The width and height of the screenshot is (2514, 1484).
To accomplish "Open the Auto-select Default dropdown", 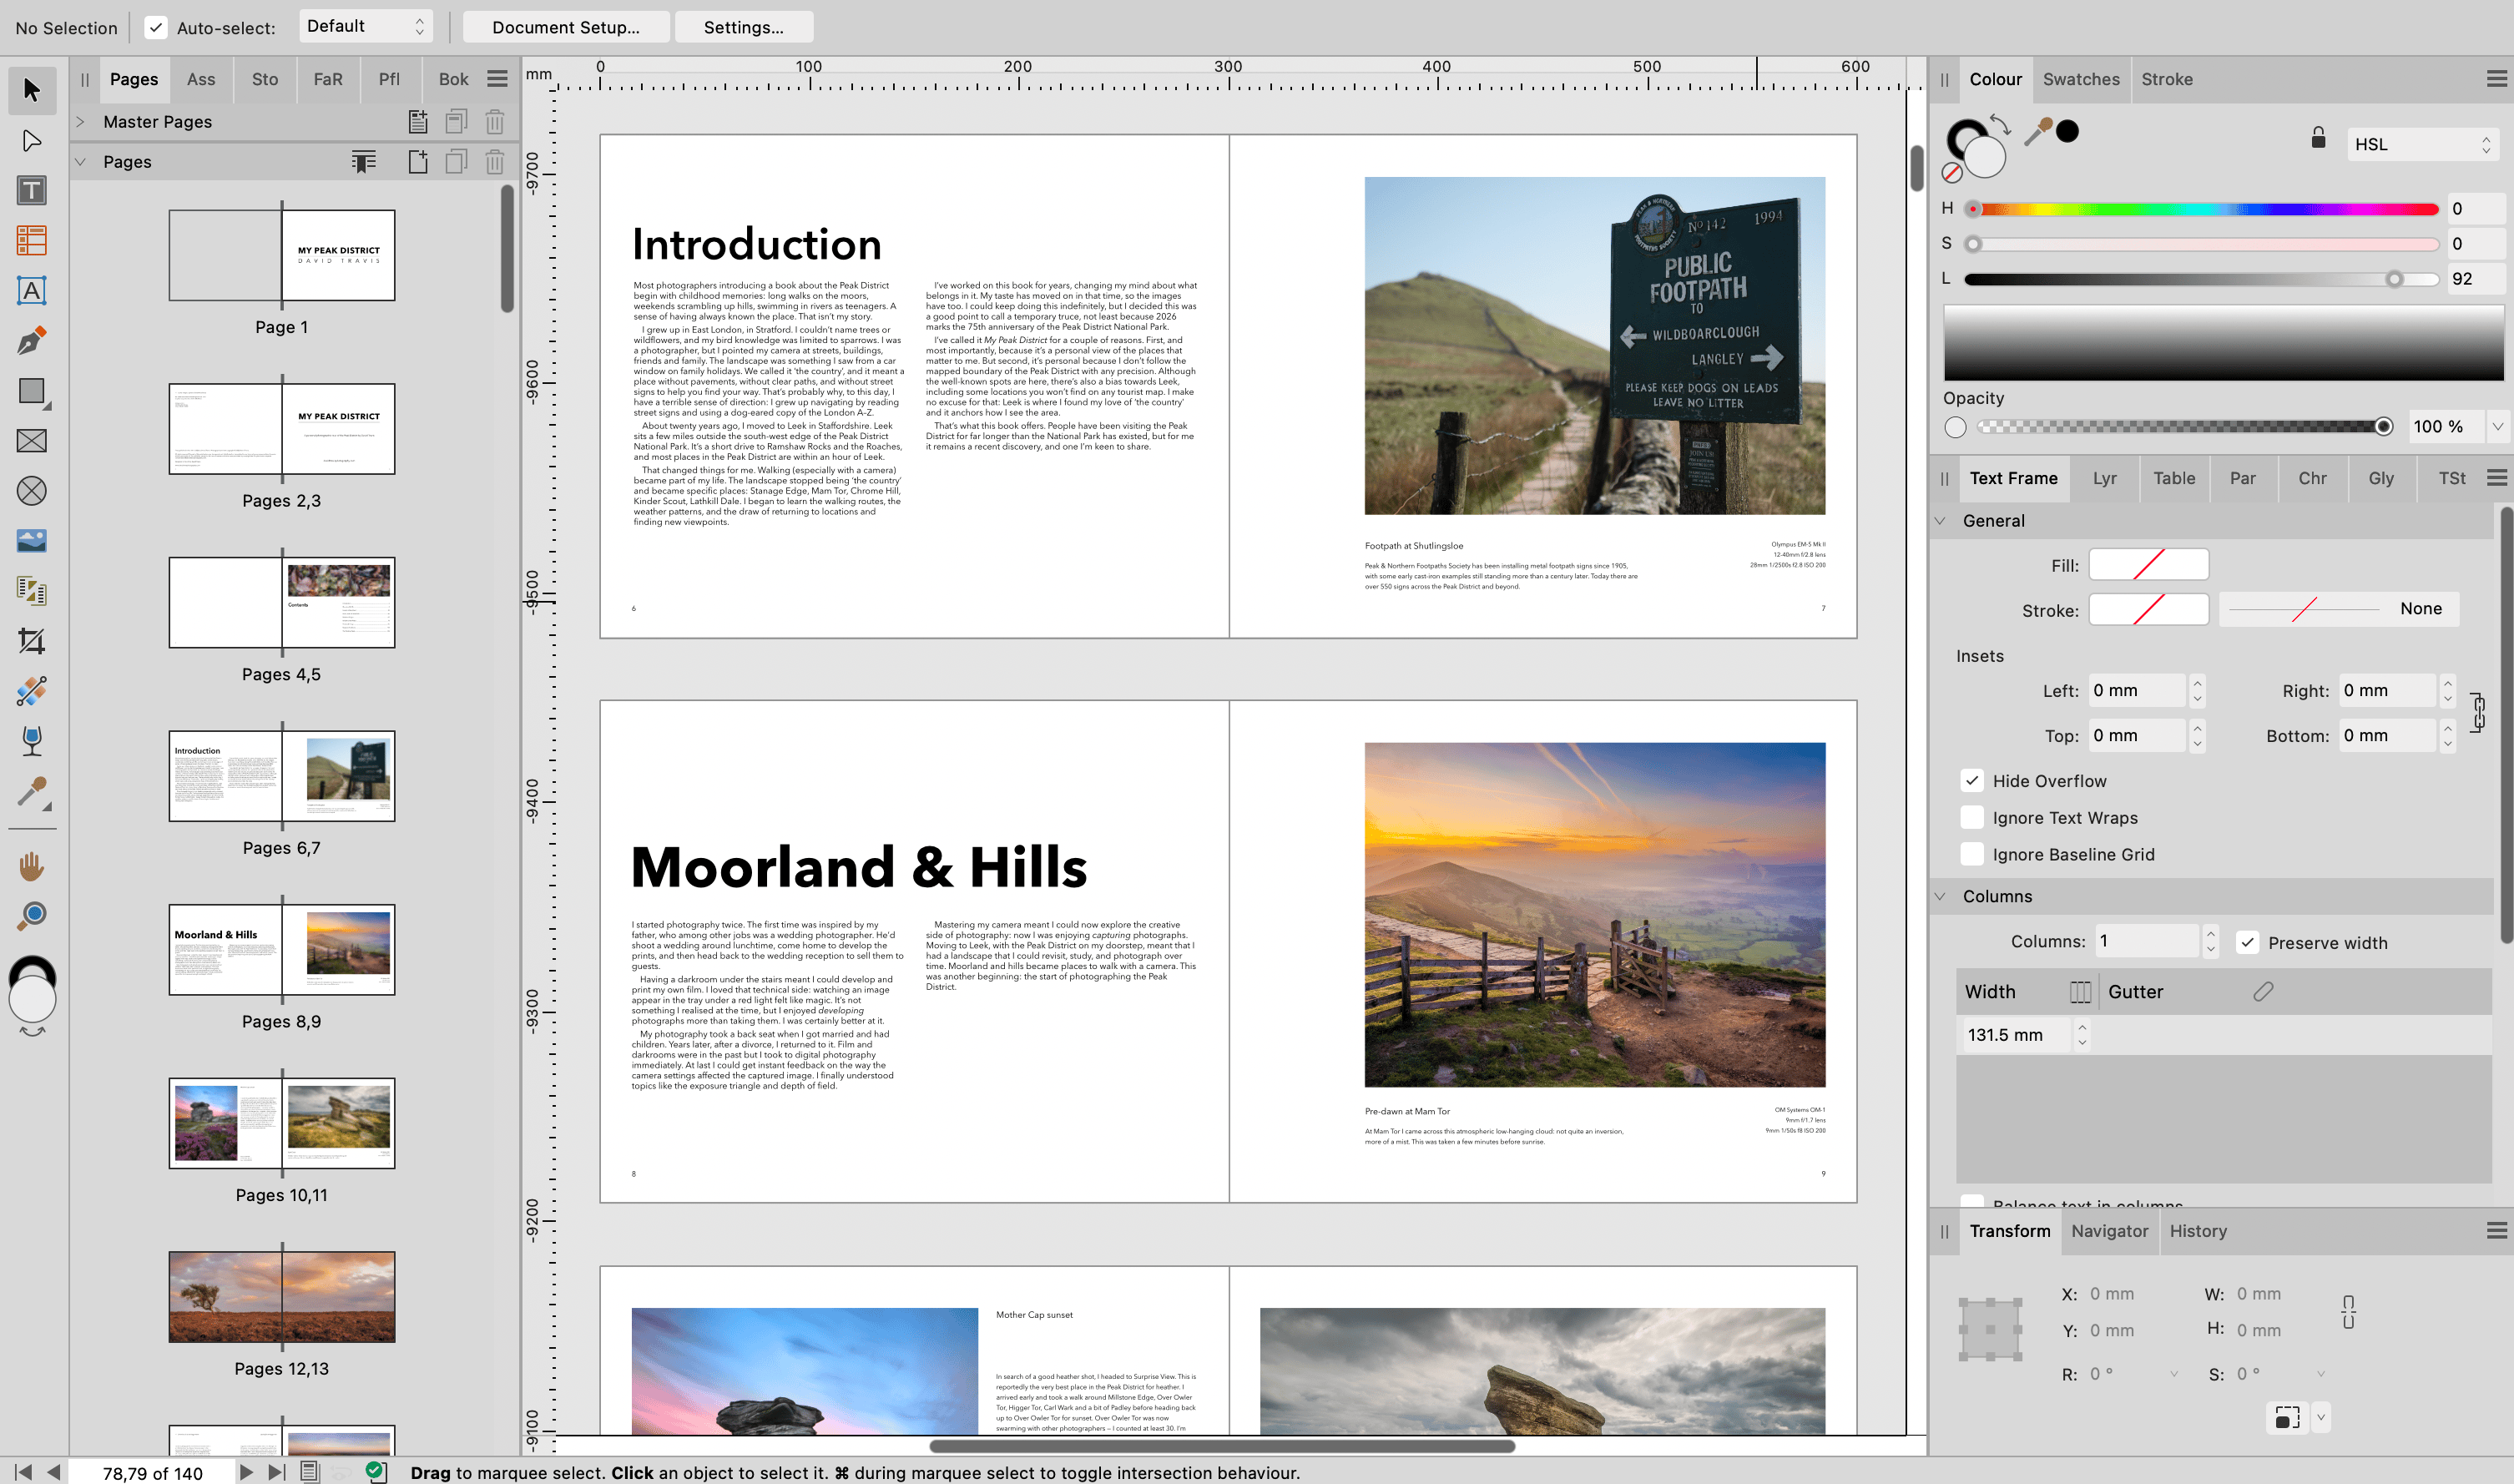I will [365, 27].
